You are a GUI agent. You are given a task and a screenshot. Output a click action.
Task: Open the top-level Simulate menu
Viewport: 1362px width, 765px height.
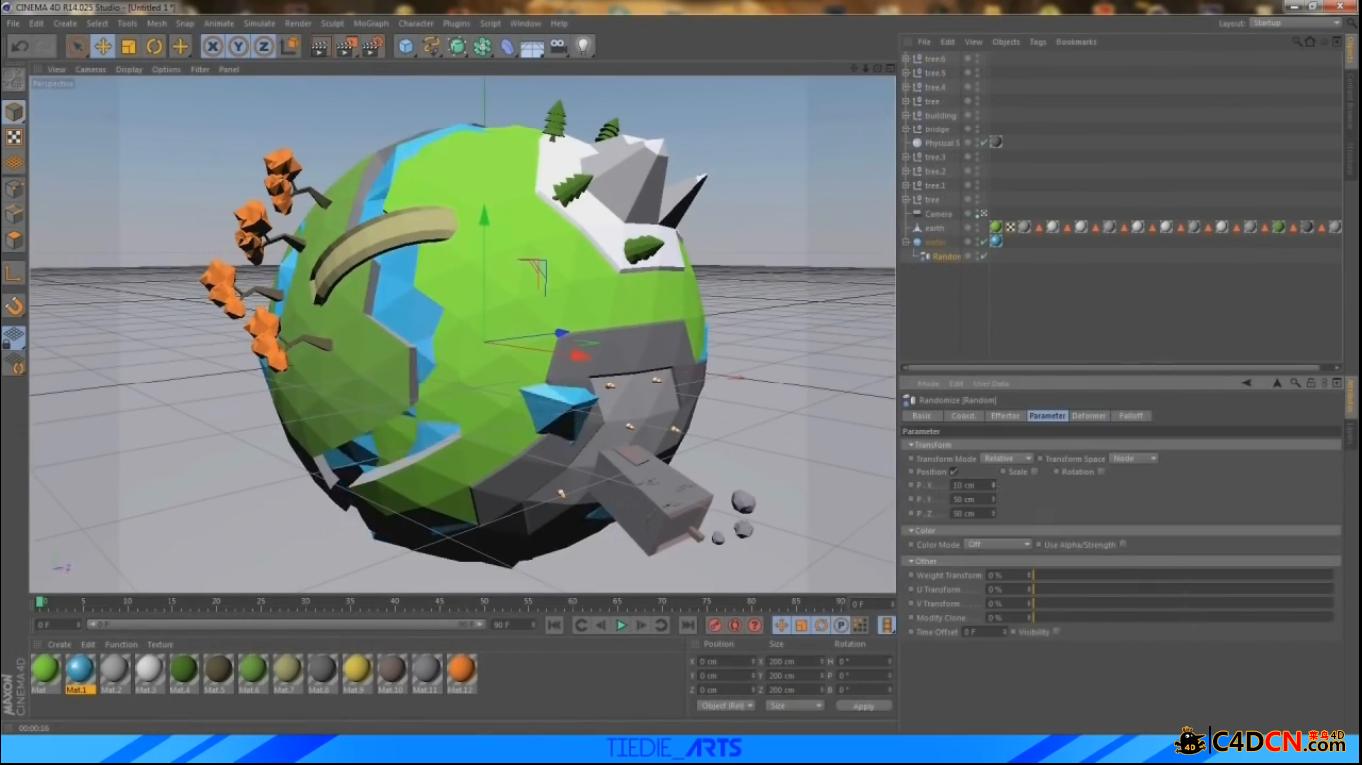259,23
